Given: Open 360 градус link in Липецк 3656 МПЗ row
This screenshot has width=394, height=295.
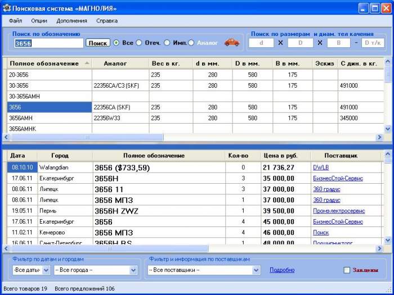Looking at the screenshot, I should [326, 200].
